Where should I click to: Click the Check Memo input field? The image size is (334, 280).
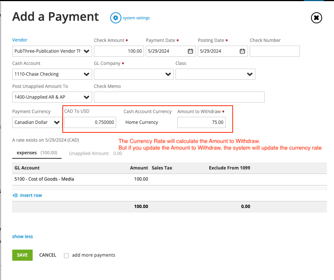(179, 97)
